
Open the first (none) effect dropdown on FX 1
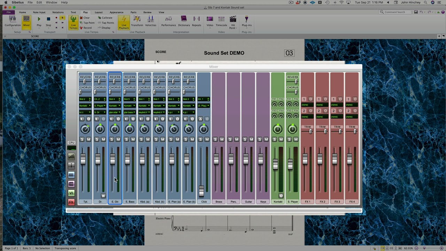[307, 105]
